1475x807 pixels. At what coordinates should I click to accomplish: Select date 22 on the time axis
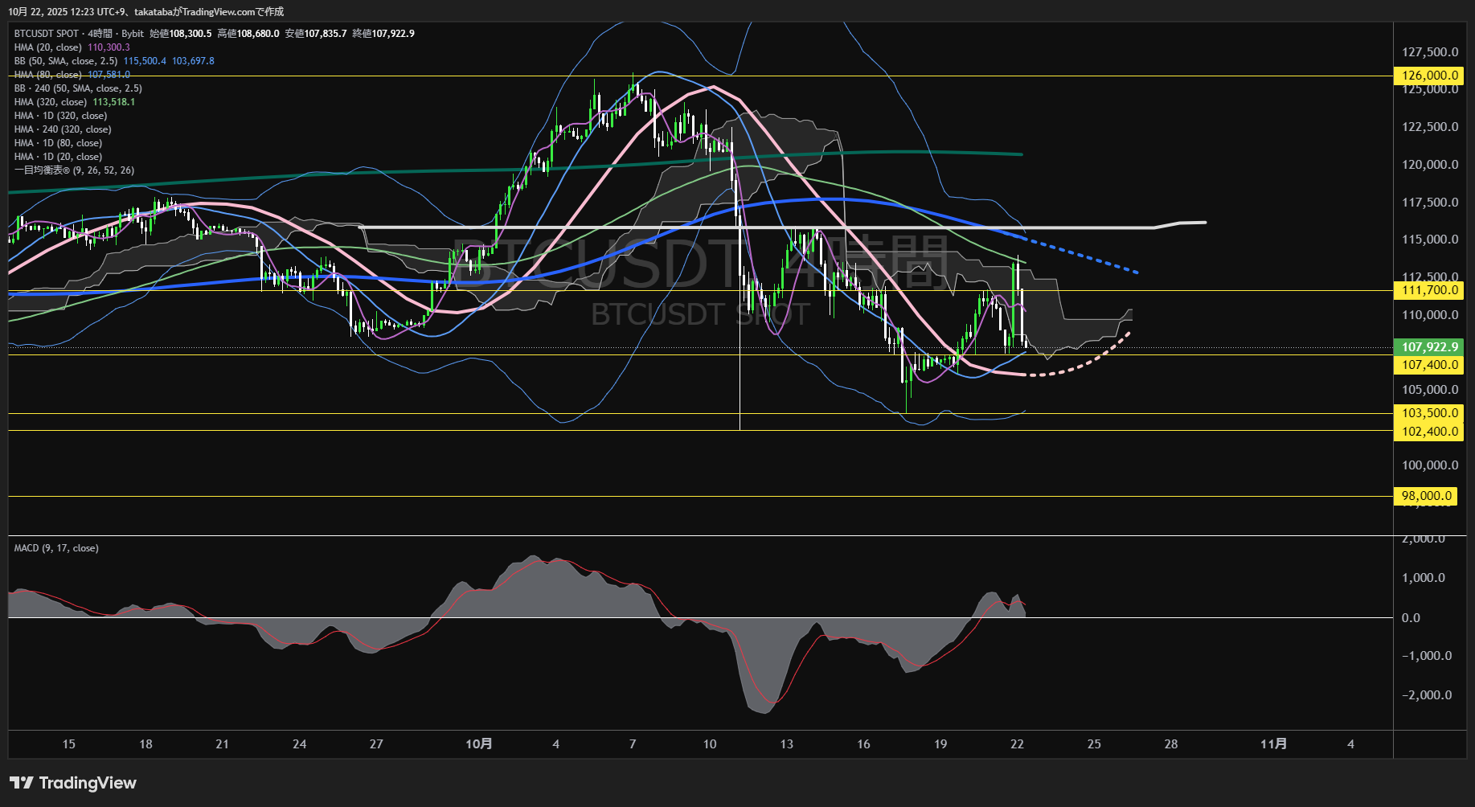point(1017,744)
